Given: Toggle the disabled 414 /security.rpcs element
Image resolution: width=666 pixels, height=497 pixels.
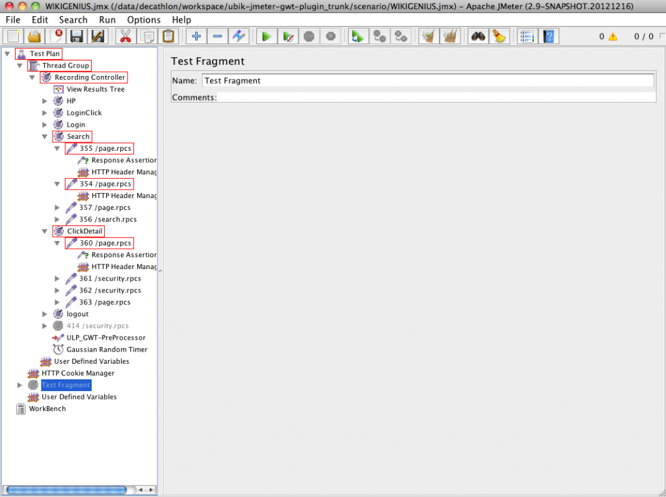Looking at the screenshot, I should (x=99, y=325).
